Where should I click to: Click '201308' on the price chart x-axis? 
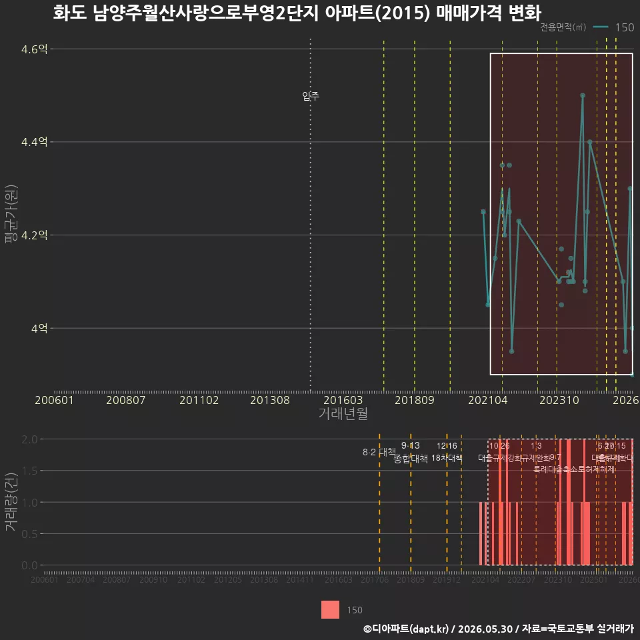(270, 400)
